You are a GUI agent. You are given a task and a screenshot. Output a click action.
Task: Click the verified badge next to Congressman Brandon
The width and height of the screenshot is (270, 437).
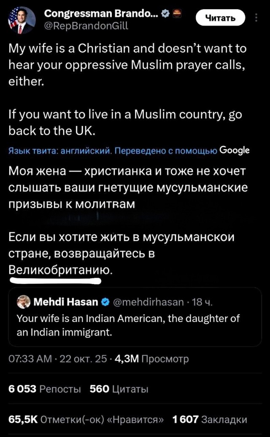(x=166, y=13)
